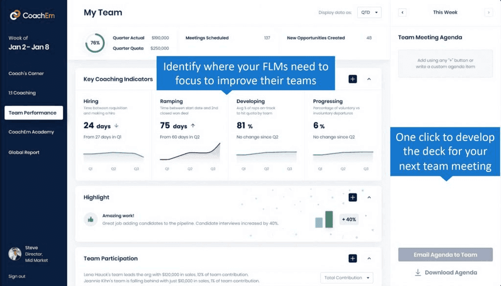This screenshot has height=286, width=501.
Task: Click the thumbs up icon
Action: coord(91,219)
